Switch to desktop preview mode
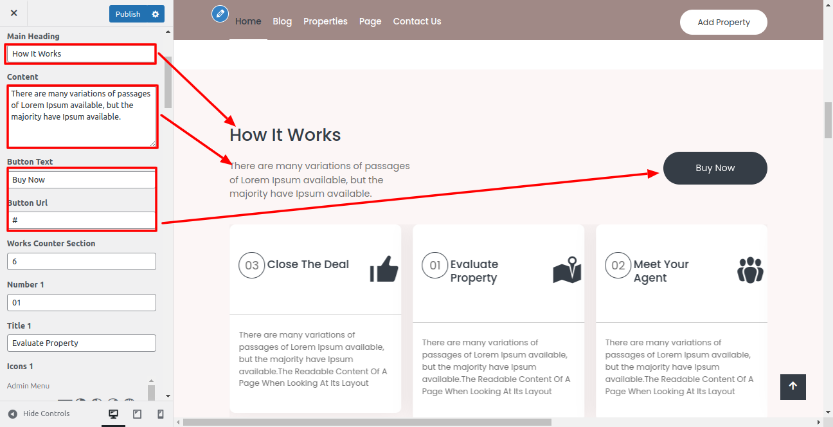 point(114,414)
